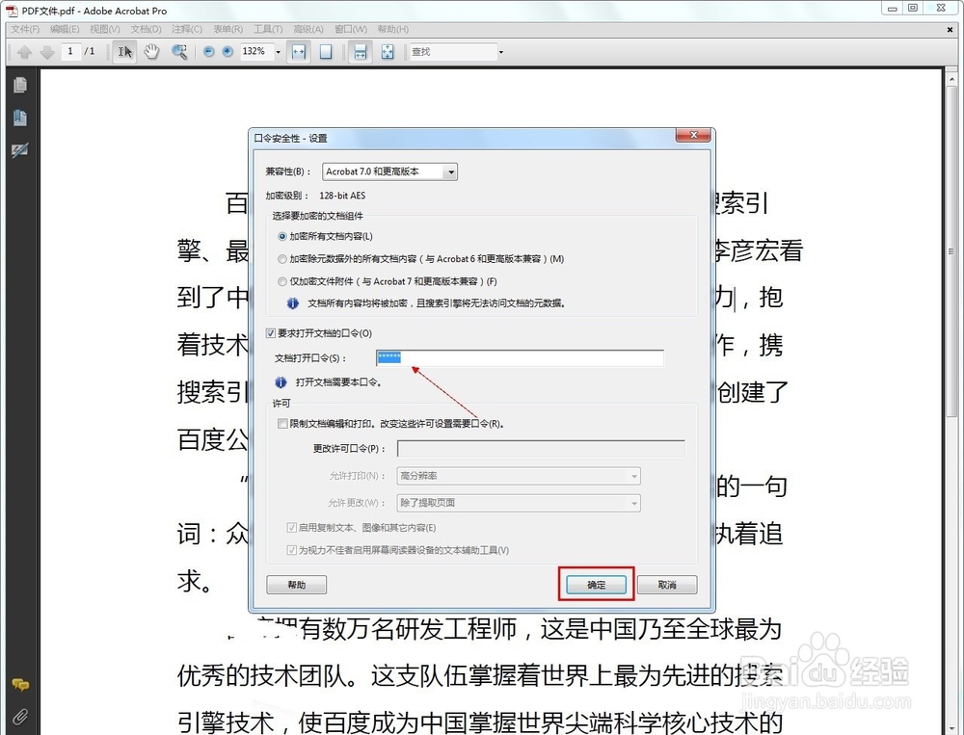Image resolution: width=964 pixels, height=735 pixels.
Task: Set the Fit Page single view
Action: (x=326, y=52)
